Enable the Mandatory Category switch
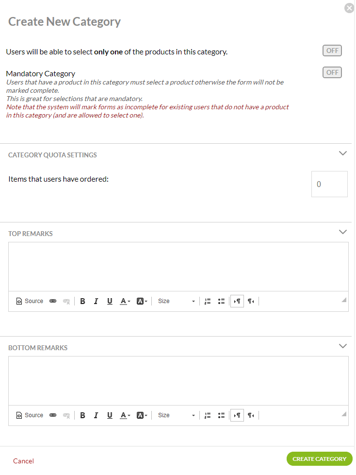The image size is (356, 475). pyautogui.click(x=332, y=72)
